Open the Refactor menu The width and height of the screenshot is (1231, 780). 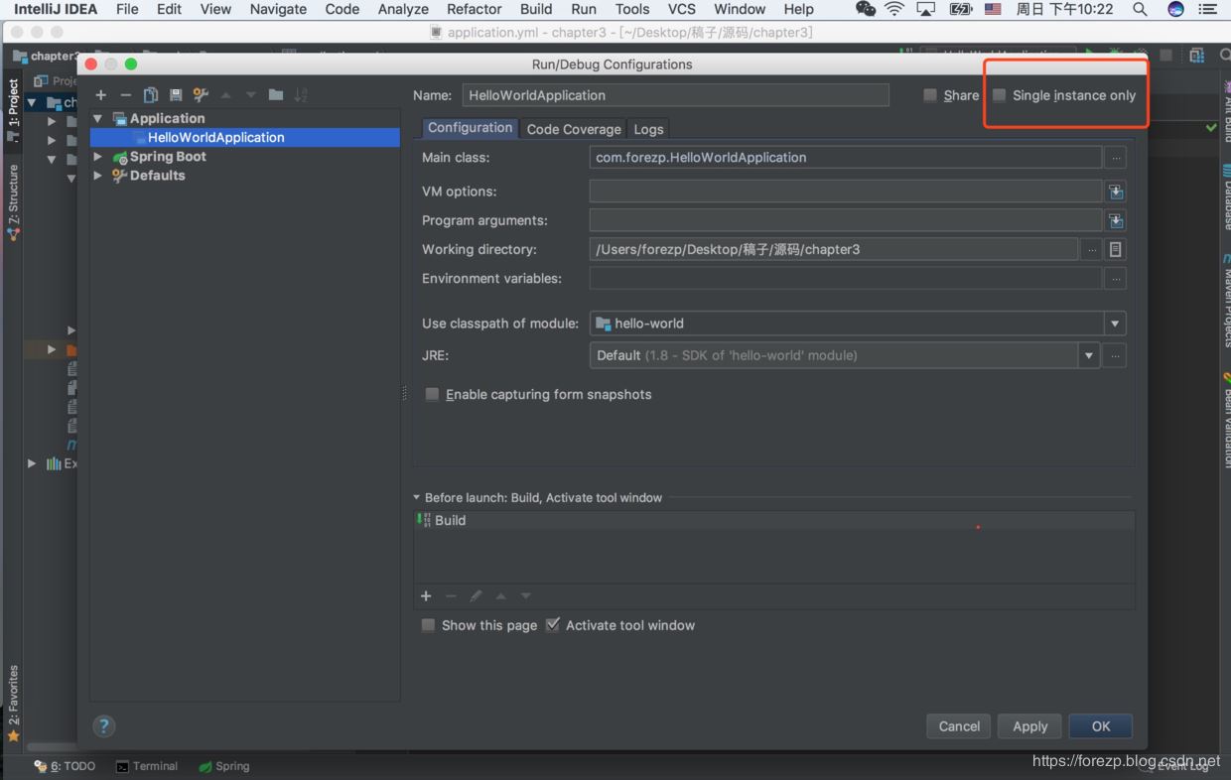(x=474, y=9)
